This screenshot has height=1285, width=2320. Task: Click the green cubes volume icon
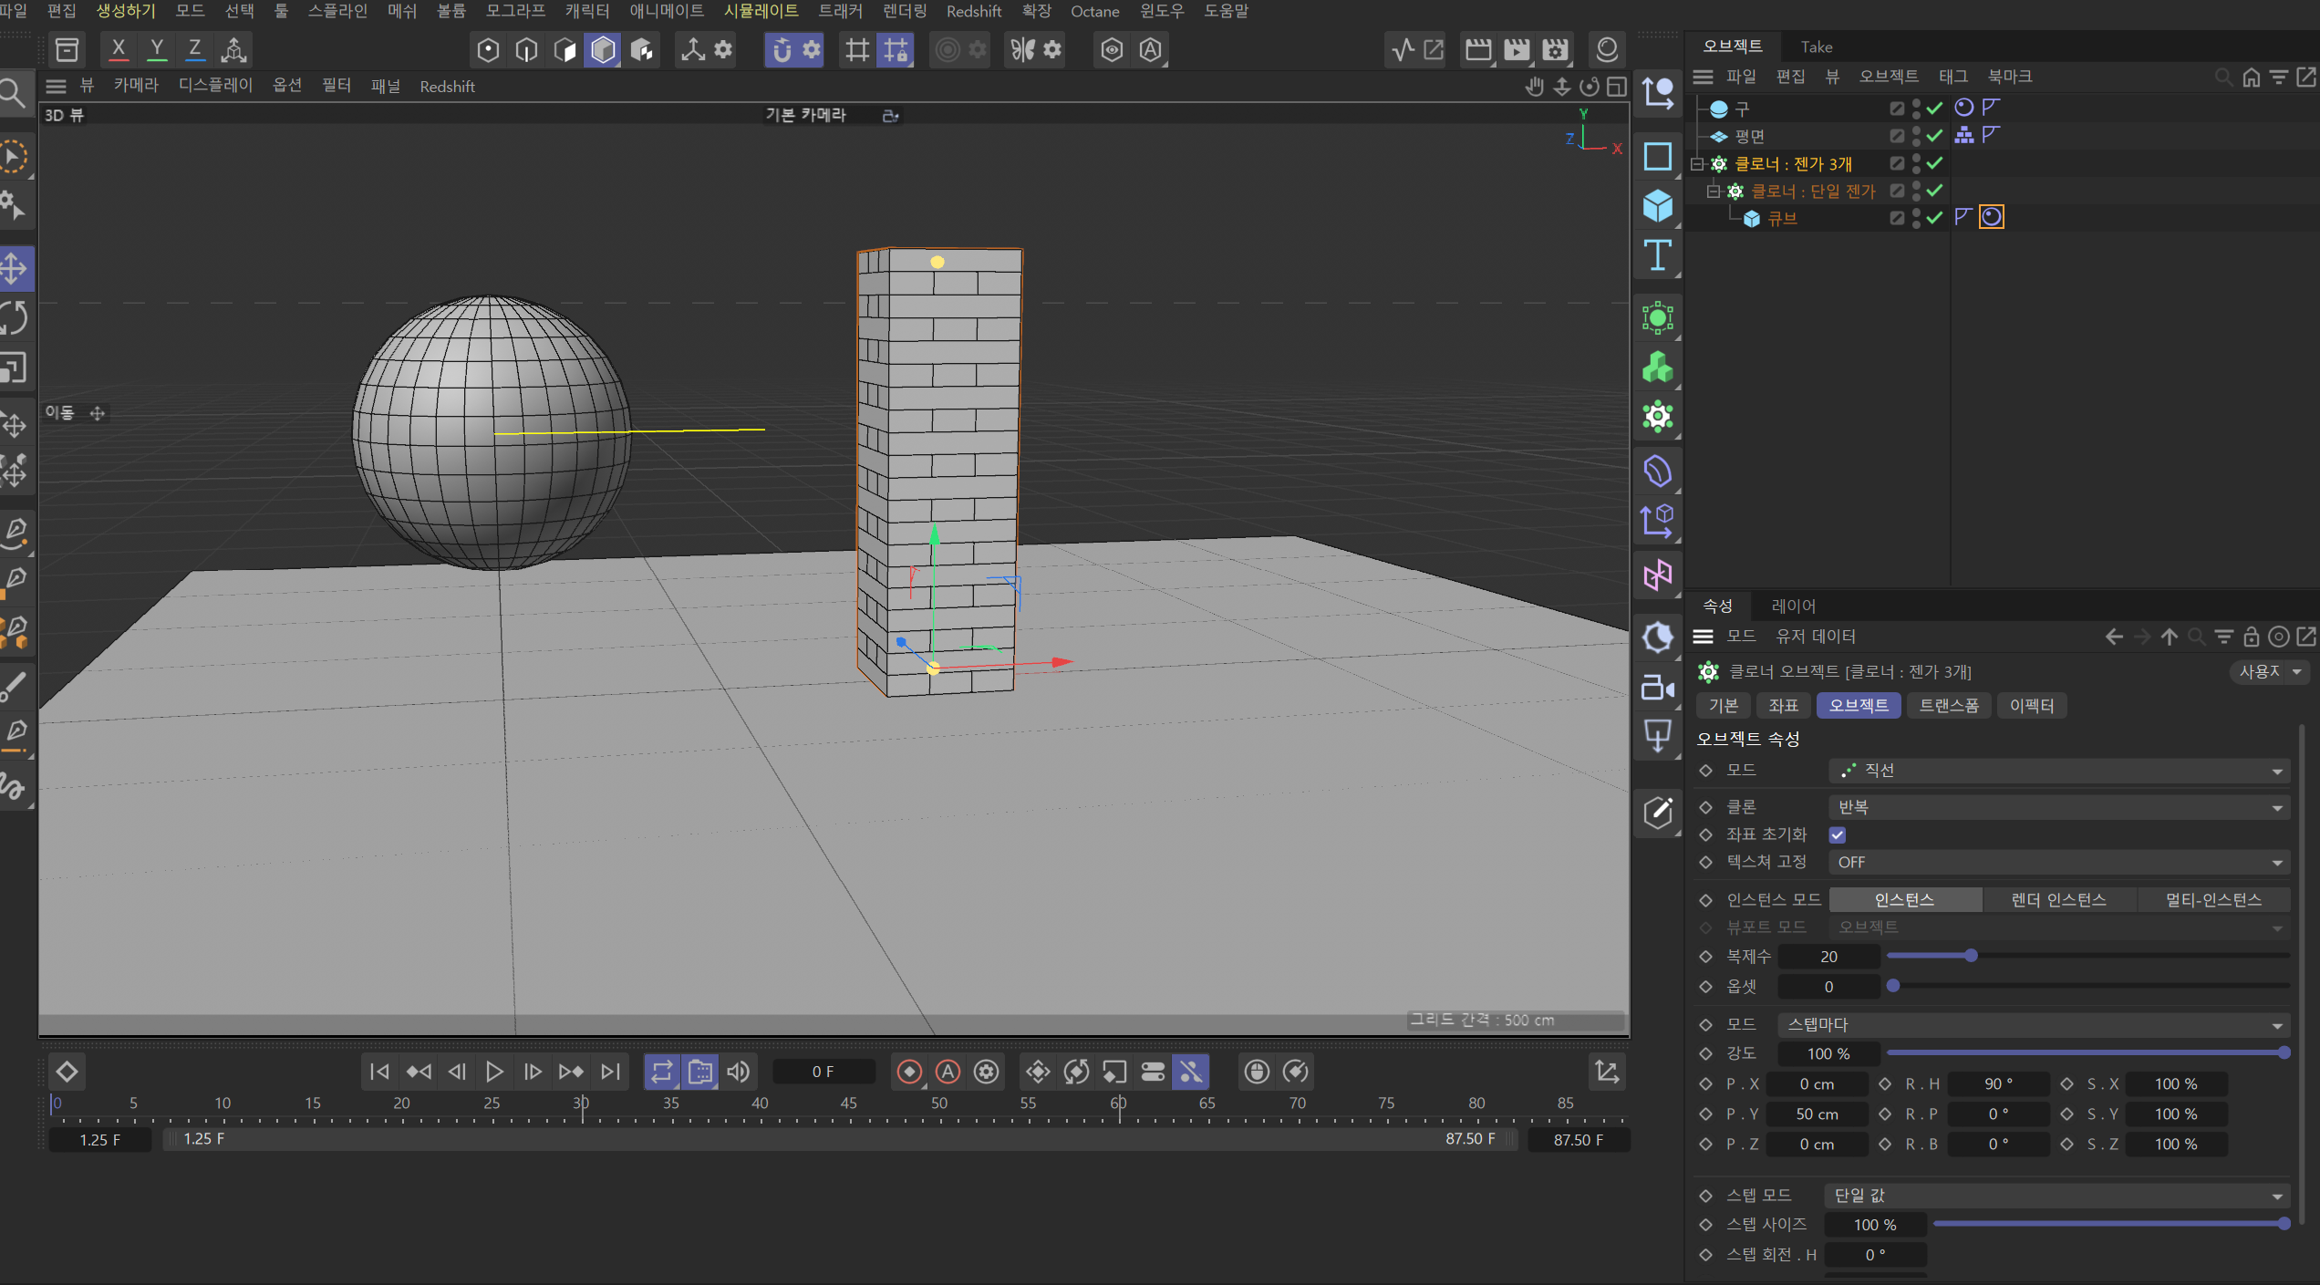(x=1657, y=368)
